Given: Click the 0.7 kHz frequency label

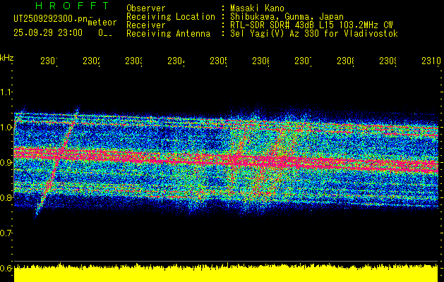Looking at the screenshot, I should 6,233.
